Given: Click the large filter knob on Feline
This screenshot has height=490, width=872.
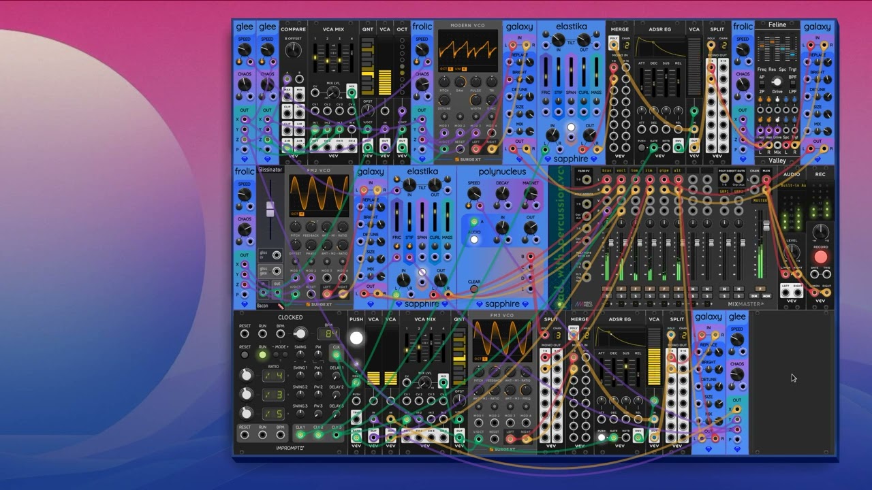Looking at the screenshot, I should coord(777,82).
